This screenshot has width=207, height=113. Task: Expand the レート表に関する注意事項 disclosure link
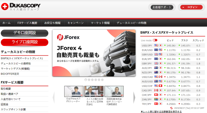(x=161, y=112)
